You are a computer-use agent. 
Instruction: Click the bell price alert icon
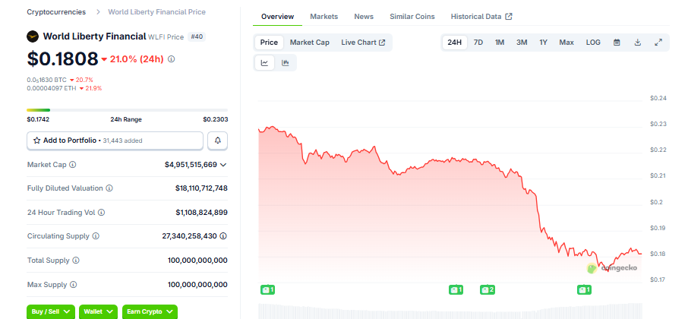pyautogui.click(x=217, y=141)
